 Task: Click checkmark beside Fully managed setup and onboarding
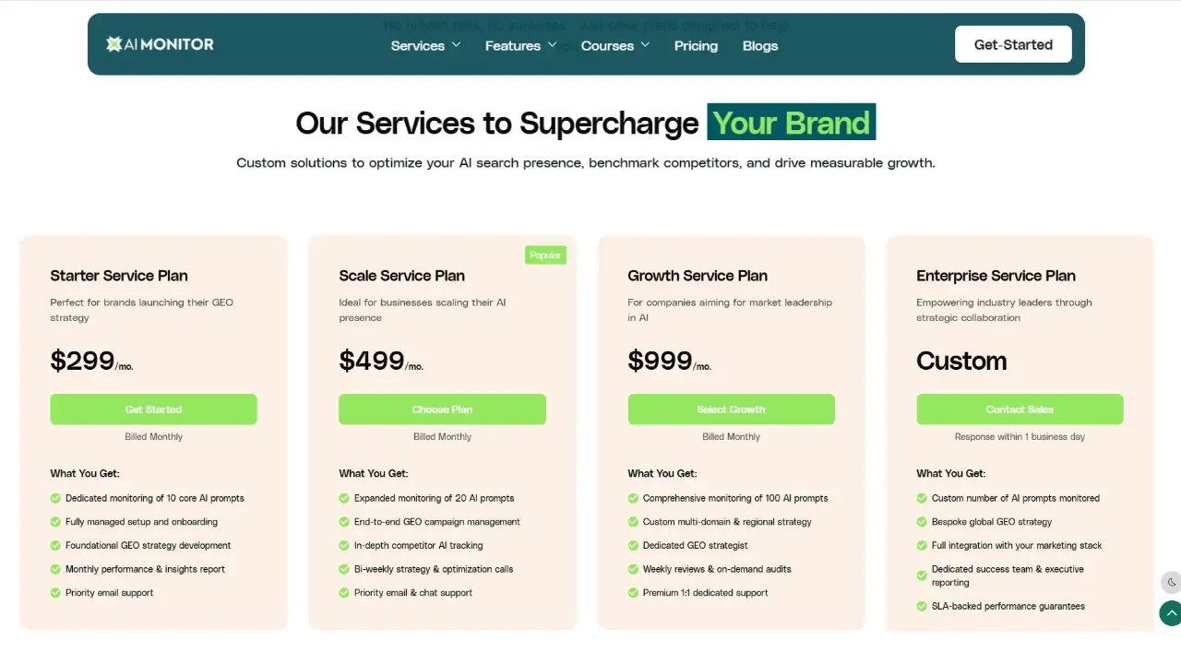(55, 522)
